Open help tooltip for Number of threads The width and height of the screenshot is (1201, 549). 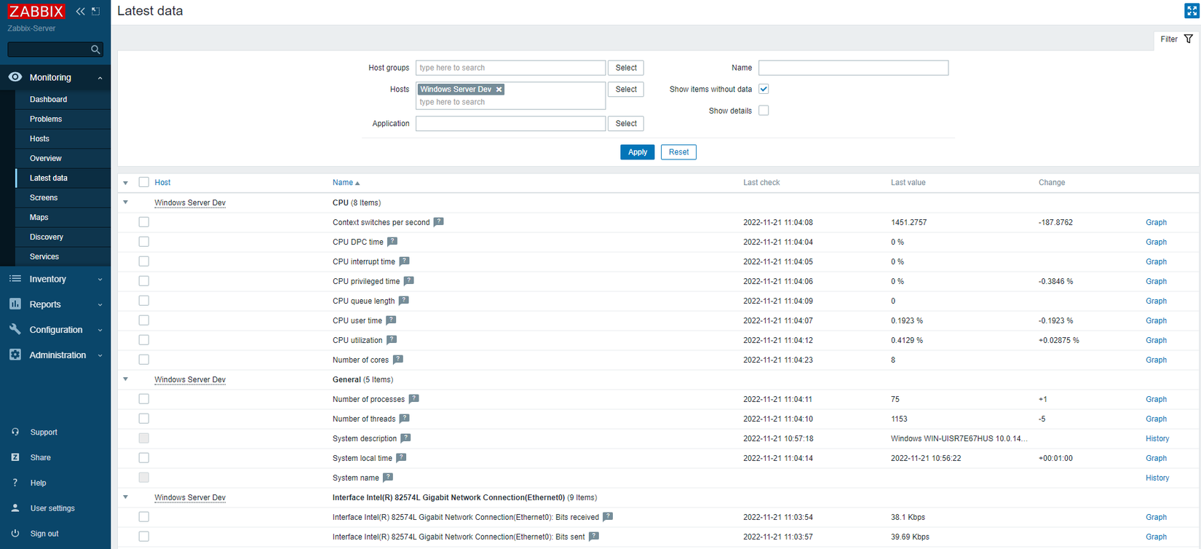click(404, 419)
